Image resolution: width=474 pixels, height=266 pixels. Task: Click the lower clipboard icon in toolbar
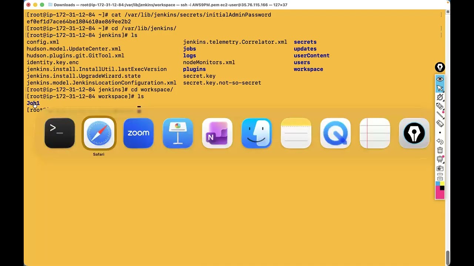440,178
